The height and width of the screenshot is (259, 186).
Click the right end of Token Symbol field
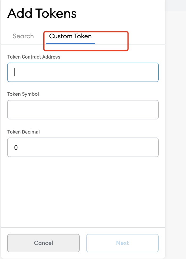(x=153, y=110)
